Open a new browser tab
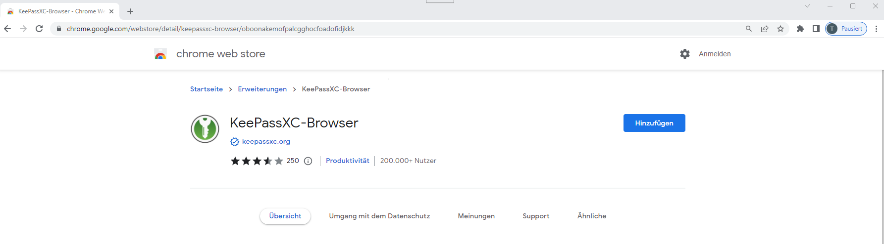Viewport: 884px width, 244px height. pos(130,11)
